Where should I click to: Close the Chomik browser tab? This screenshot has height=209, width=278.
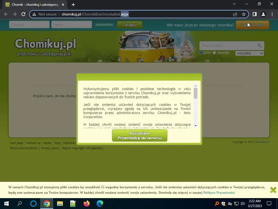point(63,5)
